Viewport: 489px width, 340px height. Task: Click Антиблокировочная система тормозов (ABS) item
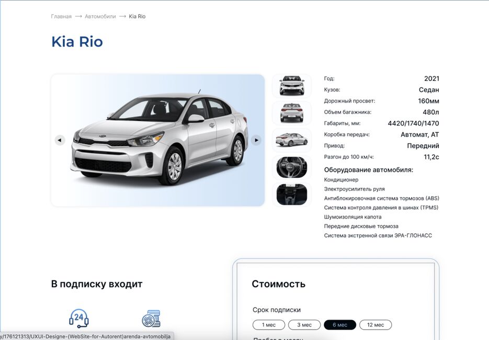pyautogui.click(x=382, y=198)
